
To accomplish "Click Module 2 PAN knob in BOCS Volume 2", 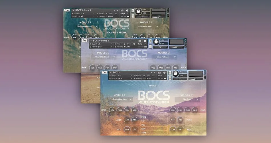I will [x=161, y=68].
